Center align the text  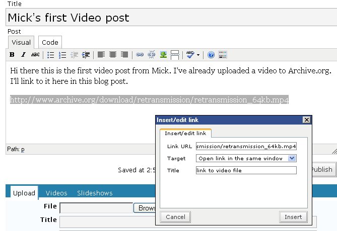(113, 55)
